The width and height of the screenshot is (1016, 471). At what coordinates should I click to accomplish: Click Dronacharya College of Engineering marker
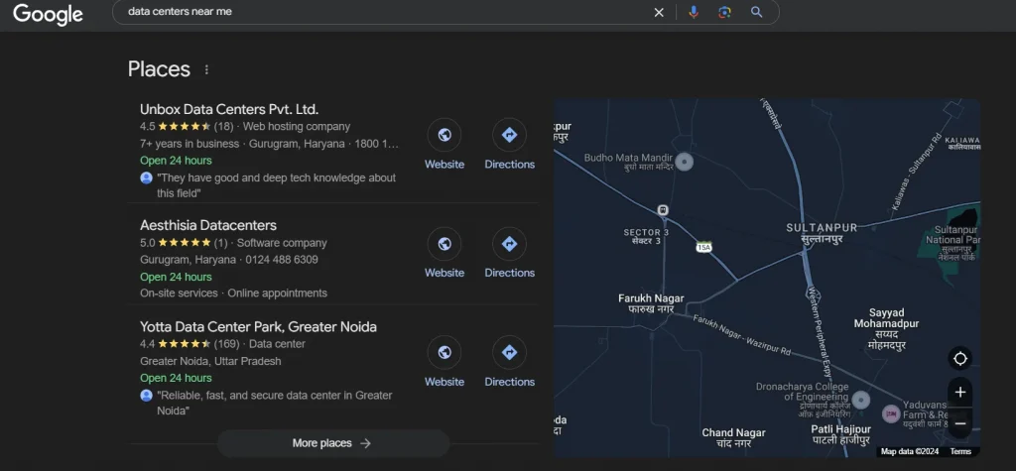(x=860, y=400)
